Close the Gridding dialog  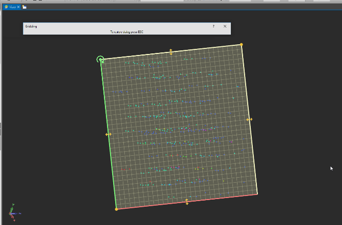[x=225, y=26]
